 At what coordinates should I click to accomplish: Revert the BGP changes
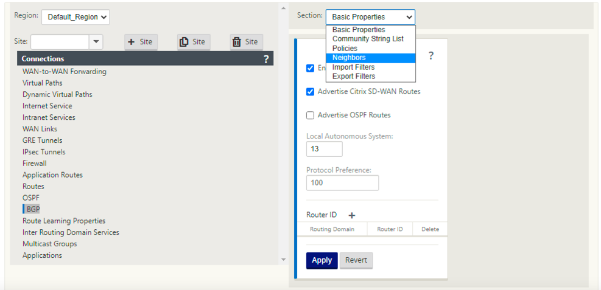click(x=356, y=261)
